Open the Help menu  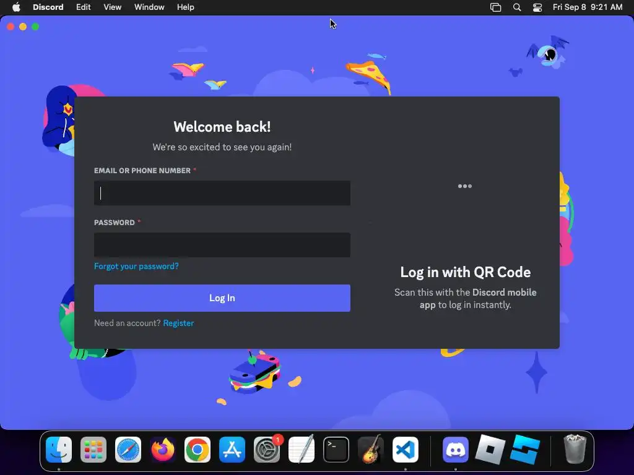coord(186,7)
